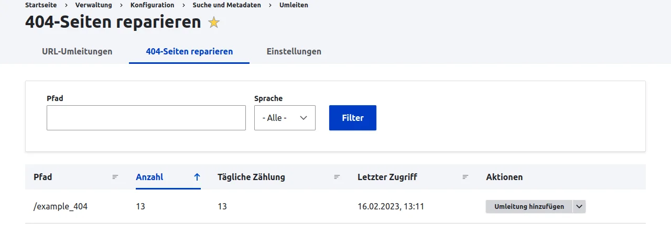This screenshot has width=671, height=234.
Task: Go to Startseite breadcrumb link
Action: pyautogui.click(x=41, y=5)
